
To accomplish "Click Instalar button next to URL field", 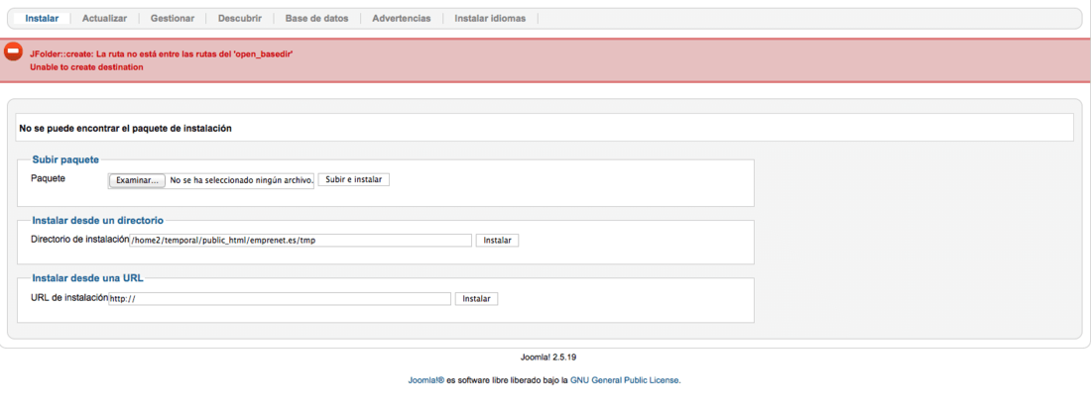I will tap(477, 299).
